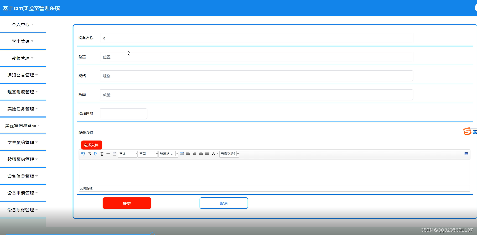477x235 pixels.
Task: Open the 段落格式 paragraph format dropdown
Action: (x=168, y=154)
